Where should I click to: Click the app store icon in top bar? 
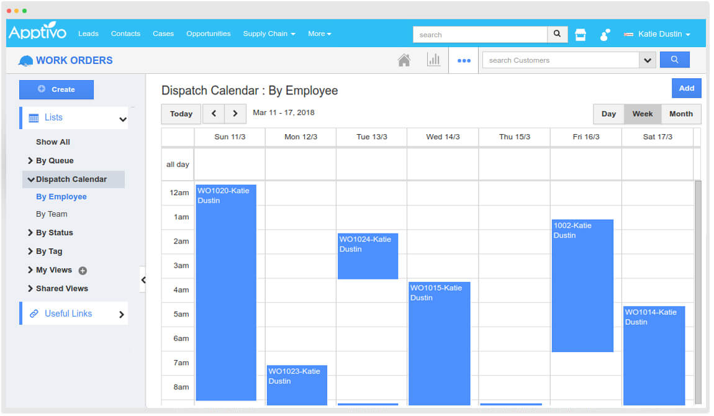581,35
